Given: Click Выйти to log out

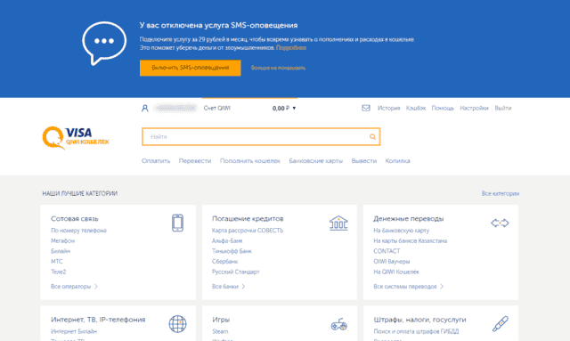Looking at the screenshot, I should [x=503, y=108].
